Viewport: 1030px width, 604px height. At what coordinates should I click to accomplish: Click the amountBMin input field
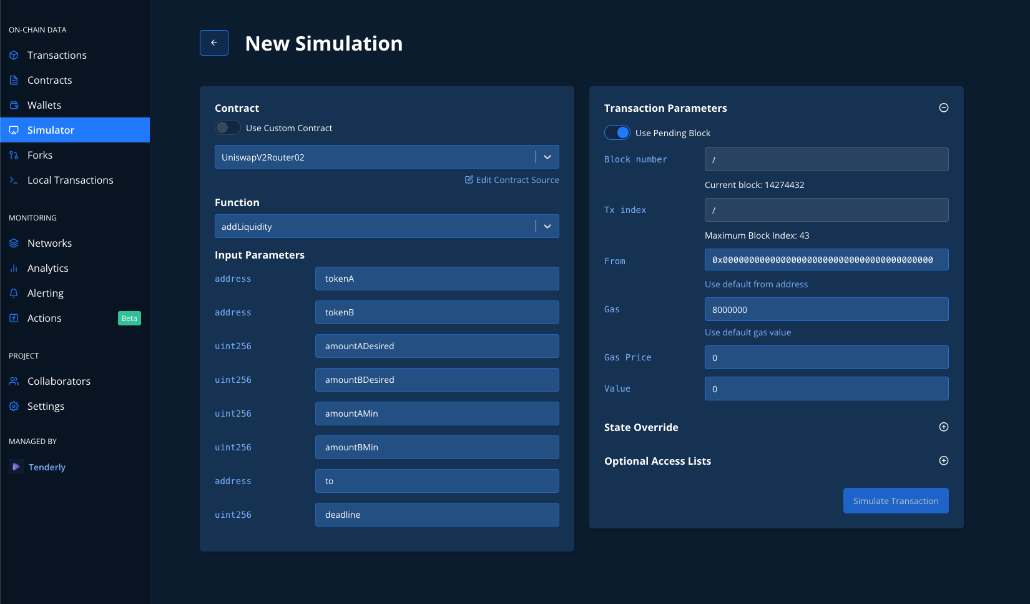click(437, 447)
